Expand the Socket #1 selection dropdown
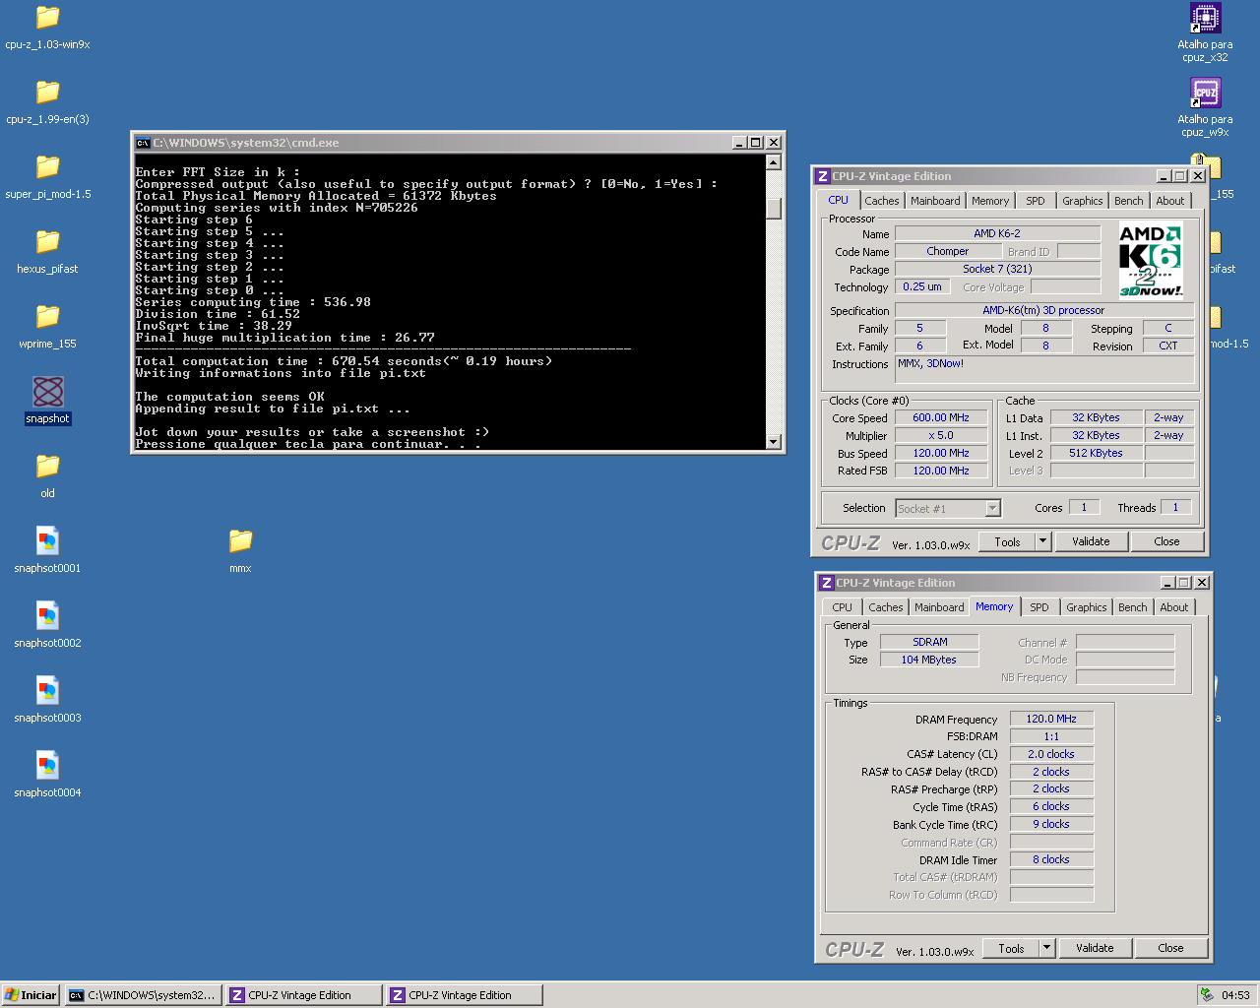Image resolution: width=1260 pixels, height=1008 pixels. click(992, 508)
